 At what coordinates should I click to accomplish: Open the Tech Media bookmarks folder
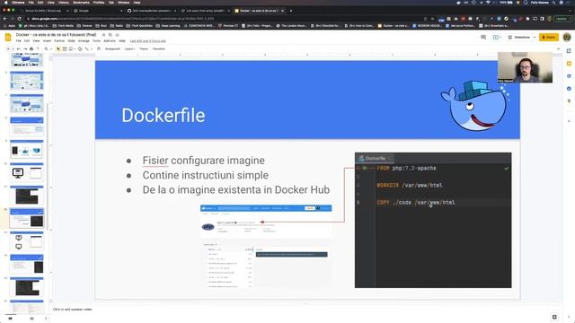(63, 26)
